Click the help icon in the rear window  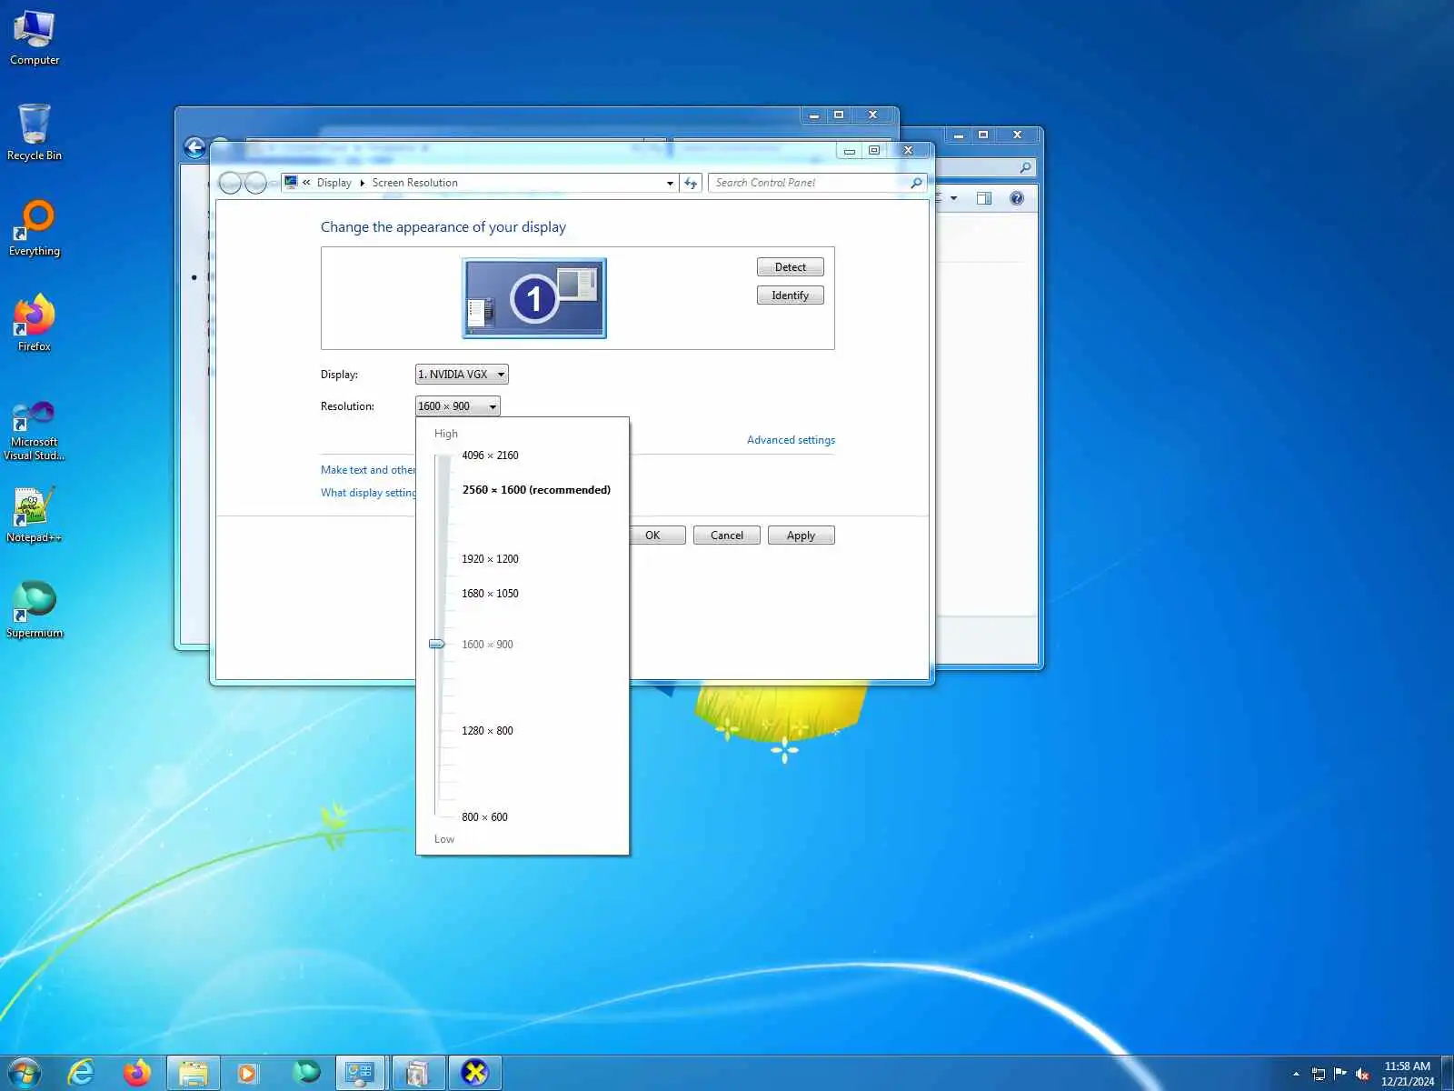[x=1017, y=198]
